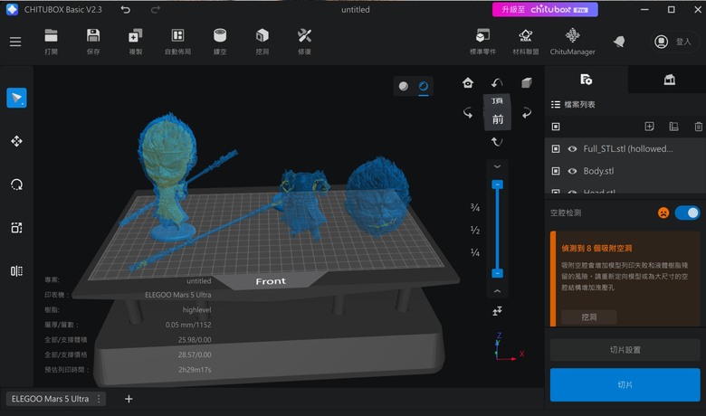This screenshot has height=416, width=706.
Task: Select the ELEGOO Mars 5 Ultra printer tab
Action: tap(50, 399)
